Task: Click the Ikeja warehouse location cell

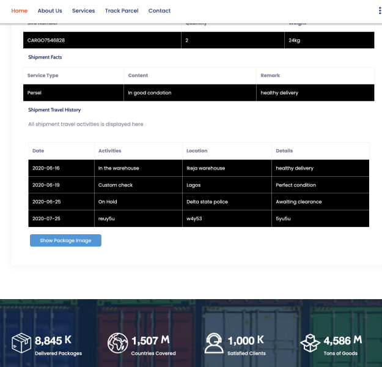Action: click(x=205, y=168)
